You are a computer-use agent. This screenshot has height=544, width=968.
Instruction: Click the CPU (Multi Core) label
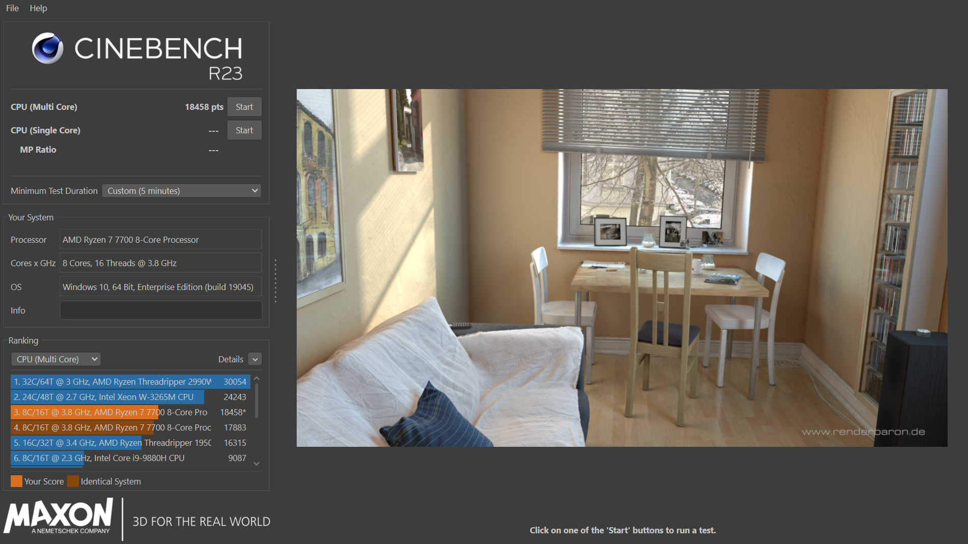[44, 107]
